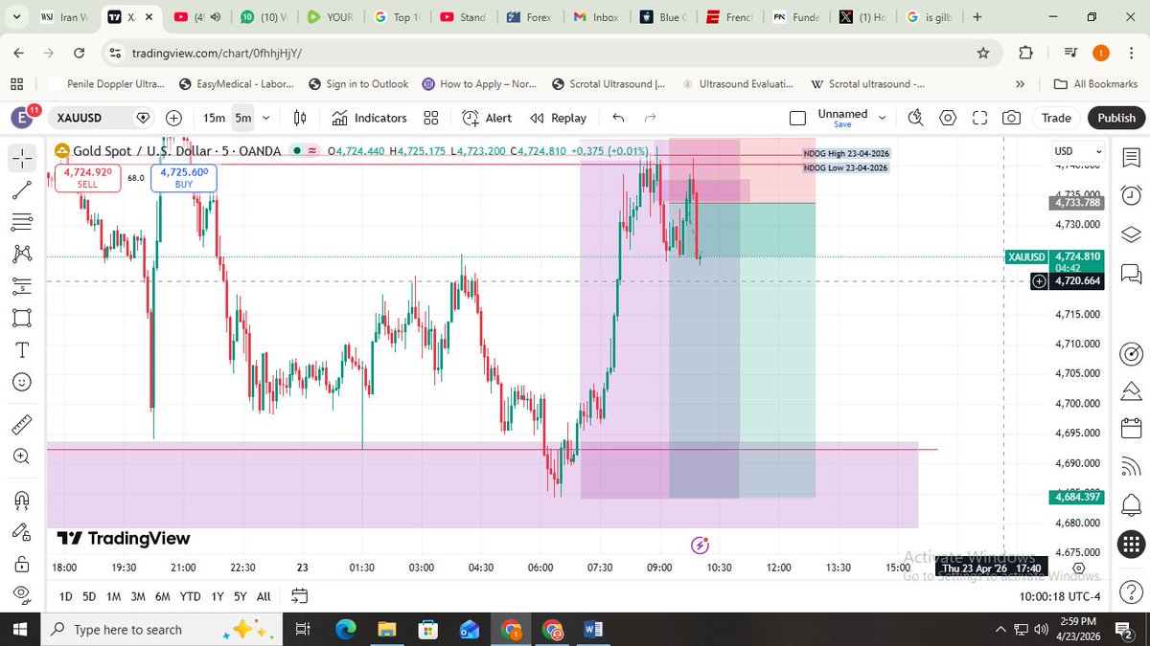Select the ruler measure tool
The height and width of the screenshot is (646, 1150).
tap(23, 423)
